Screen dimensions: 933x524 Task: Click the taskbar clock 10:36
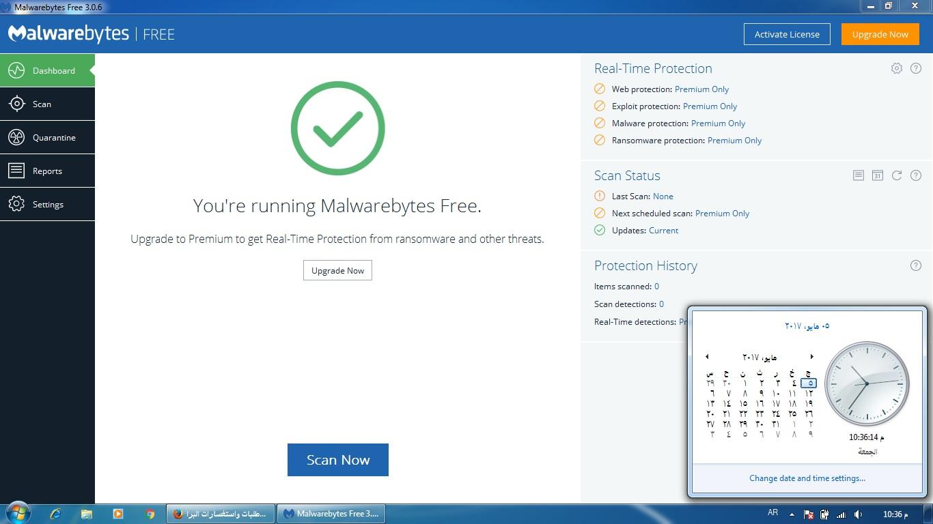pos(895,514)
